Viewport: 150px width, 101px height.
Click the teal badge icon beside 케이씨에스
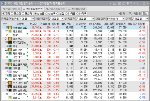(x=10, y=53)
